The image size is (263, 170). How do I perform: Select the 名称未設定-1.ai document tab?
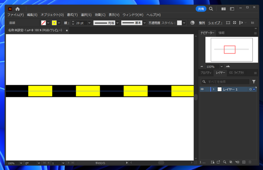click(x=35, y=31)
